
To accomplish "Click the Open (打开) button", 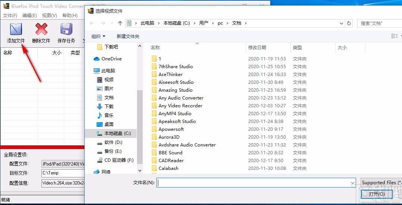I will point(377,194).
